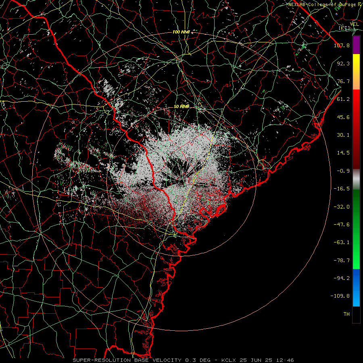Click the 50 NMI range ring label
The width and height of the screenshot is (363, 363).
coord(181,106)
